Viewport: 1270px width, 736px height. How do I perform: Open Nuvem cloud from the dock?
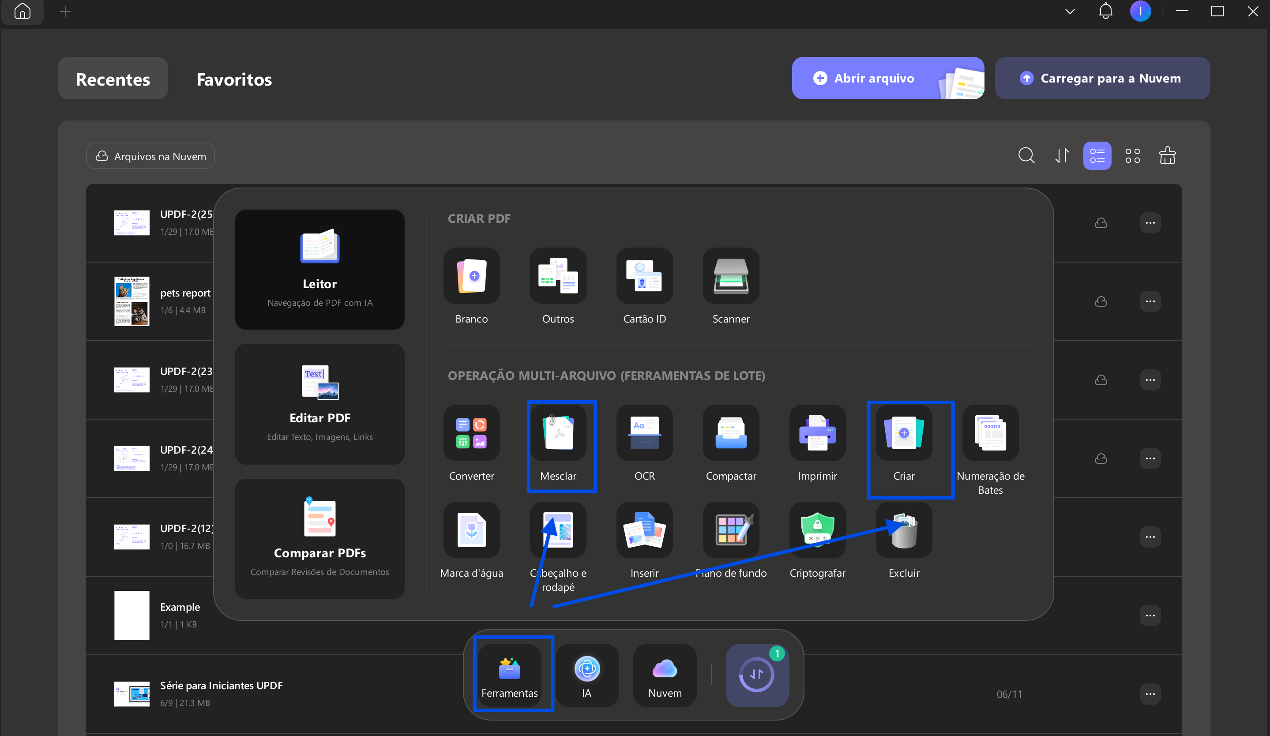(x=665, y=675)
